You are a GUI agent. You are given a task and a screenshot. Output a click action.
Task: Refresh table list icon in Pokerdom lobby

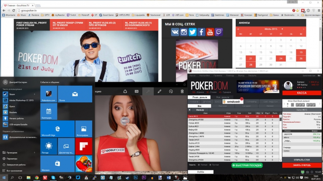click(281, 113)
